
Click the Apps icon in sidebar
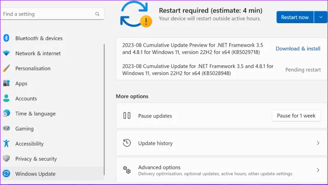point(6,83)
